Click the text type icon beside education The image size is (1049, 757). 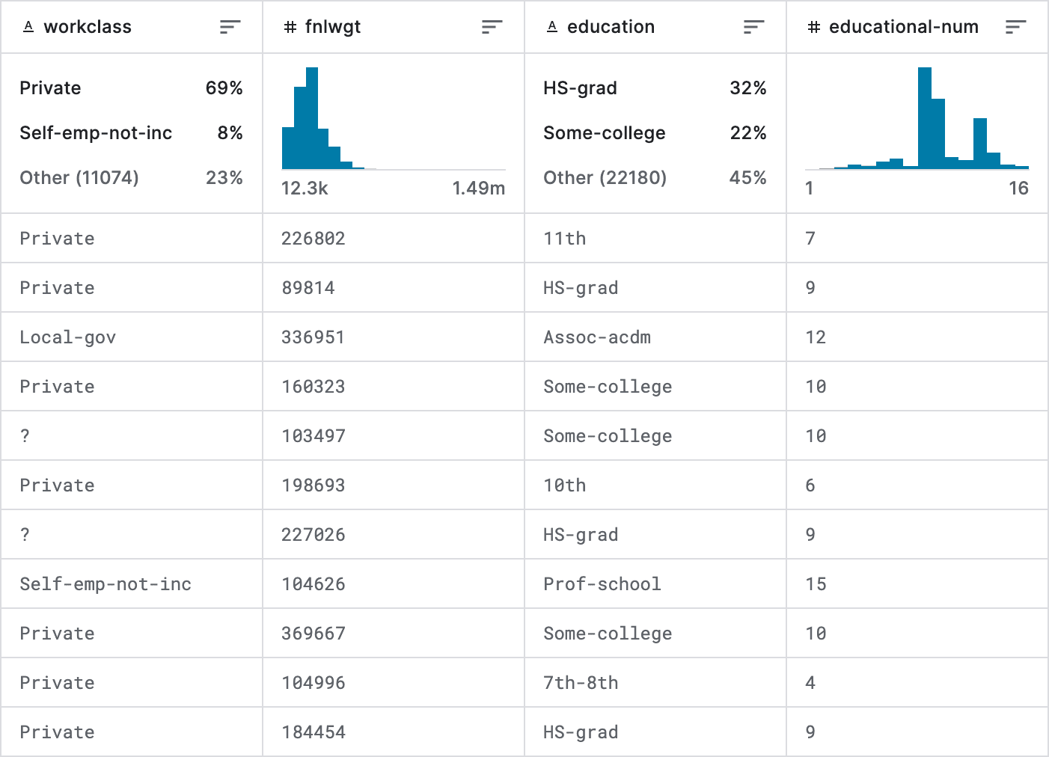click(x=551, y=26)
